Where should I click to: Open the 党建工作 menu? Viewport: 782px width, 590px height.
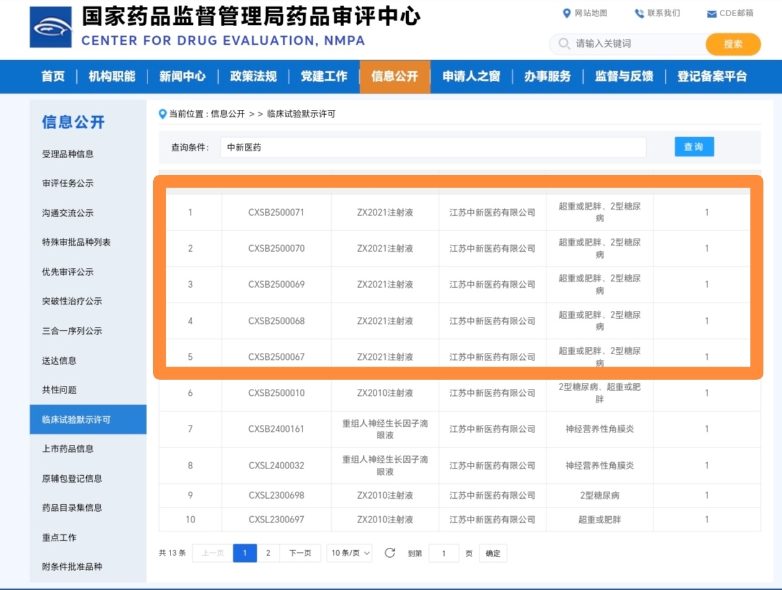pos(324,76)
